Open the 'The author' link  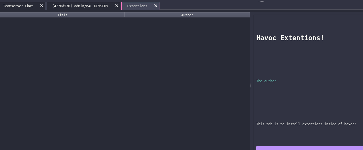click(266, 81)
